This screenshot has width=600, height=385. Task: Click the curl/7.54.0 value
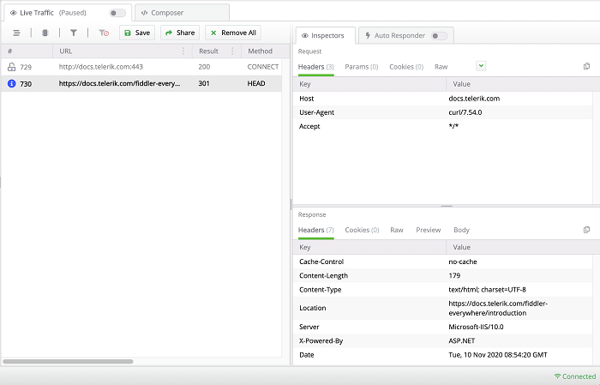click(x=465, y=112)
